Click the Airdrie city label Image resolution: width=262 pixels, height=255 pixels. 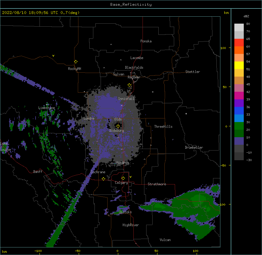tap(123, 163)
